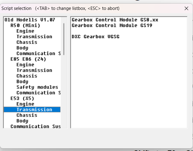Select Safety modules under Z4
This screenshot has height=151, width=193.
[x=37, y=87]
